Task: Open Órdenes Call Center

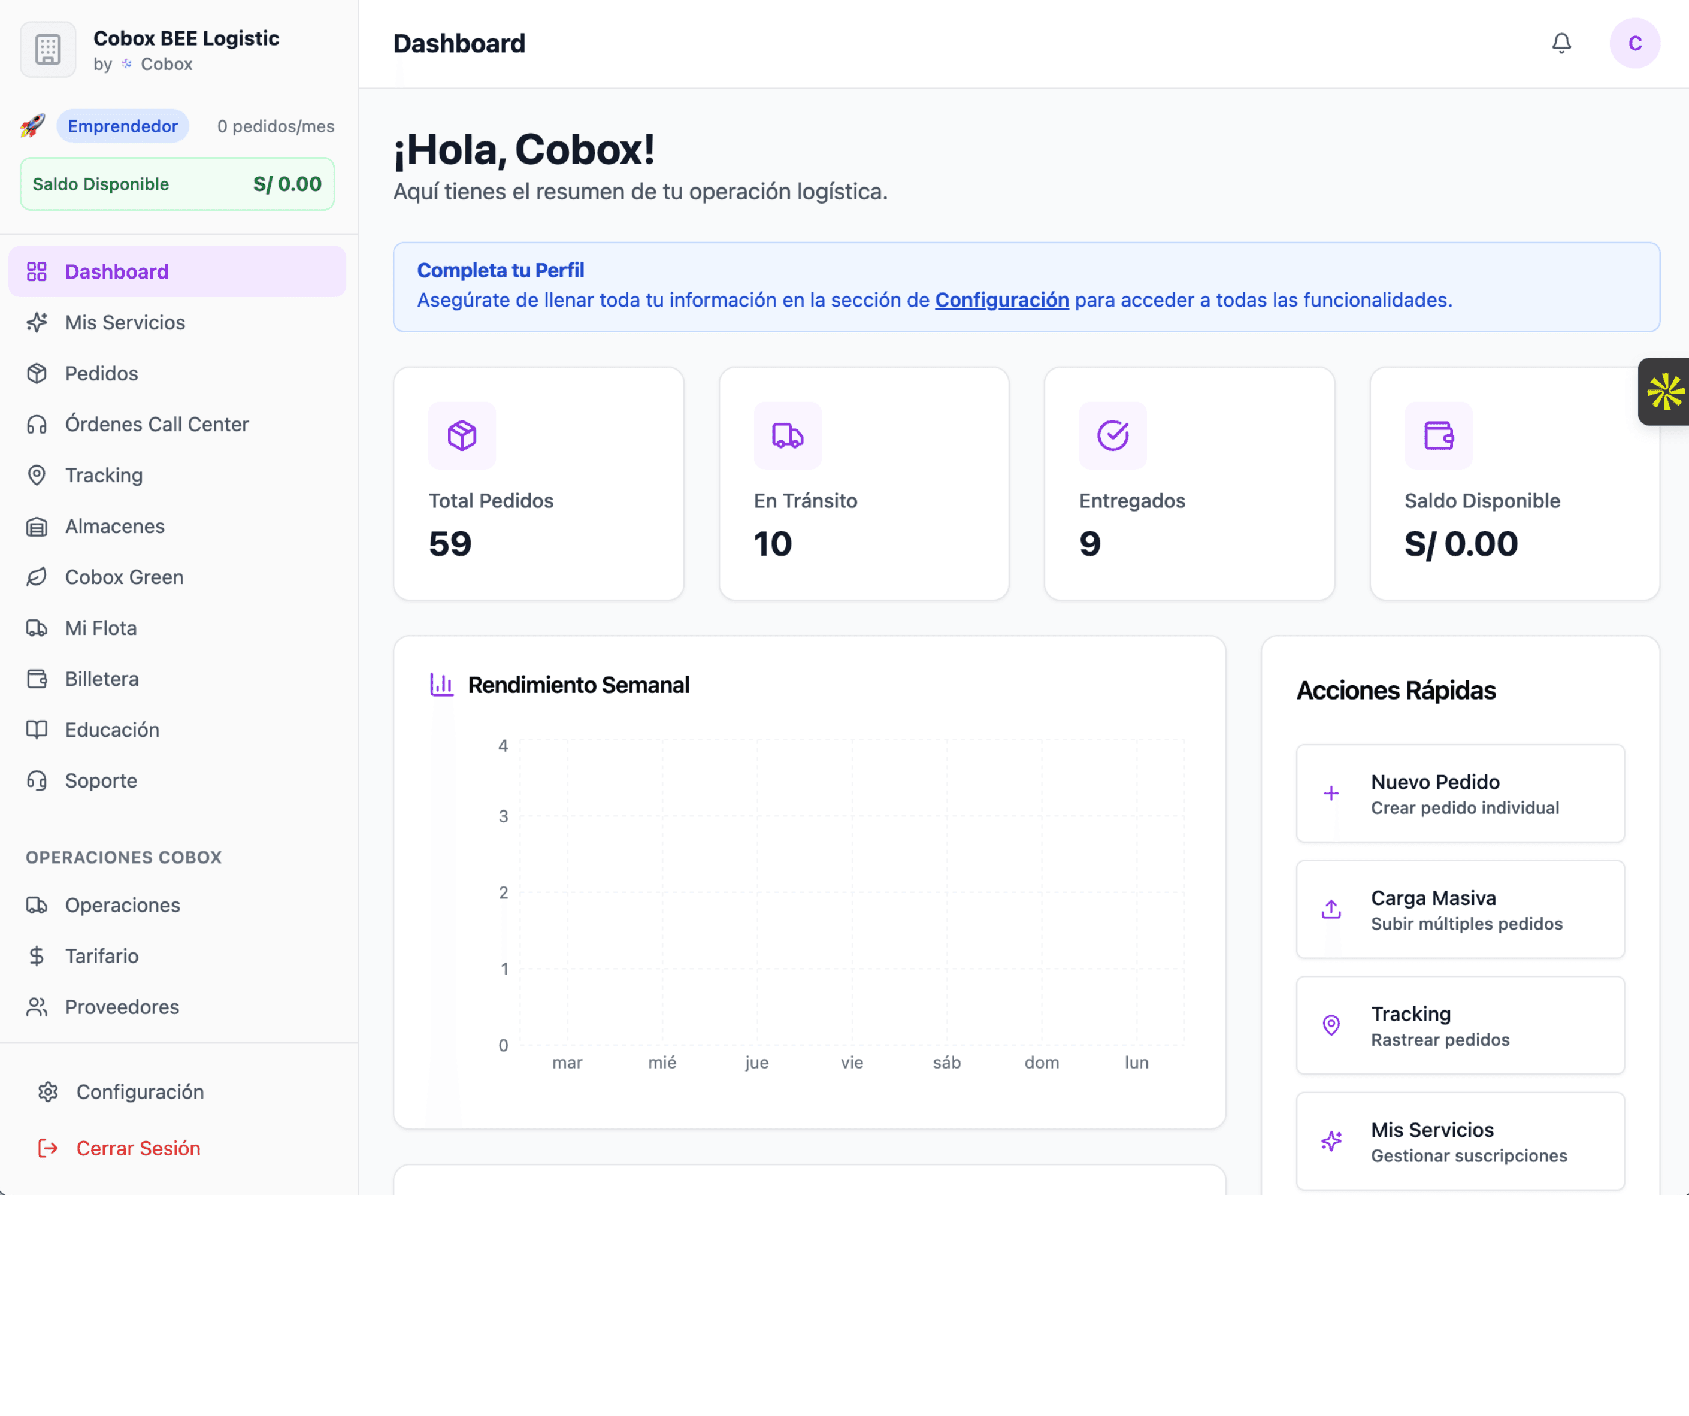Action: click(157, 424)
